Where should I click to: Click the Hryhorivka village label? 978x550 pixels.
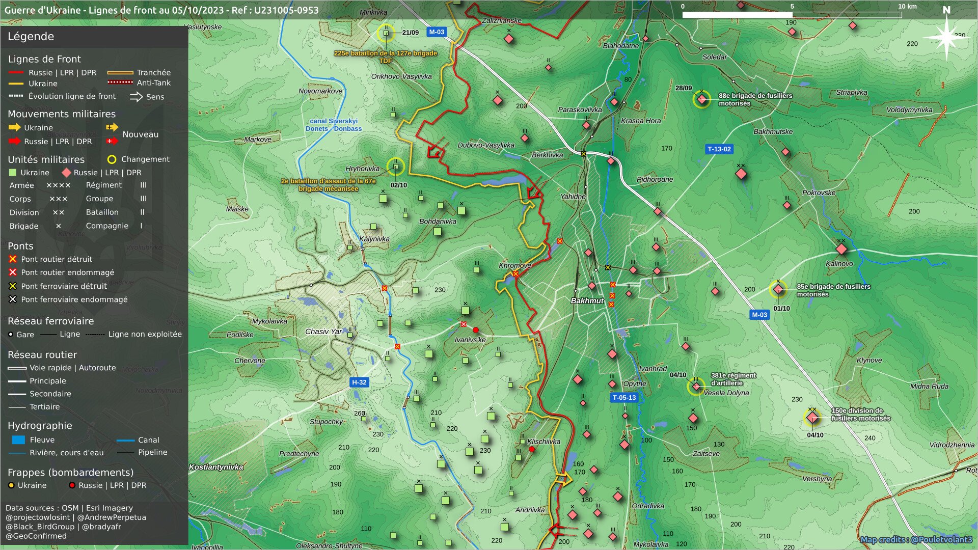pos(362,169)
